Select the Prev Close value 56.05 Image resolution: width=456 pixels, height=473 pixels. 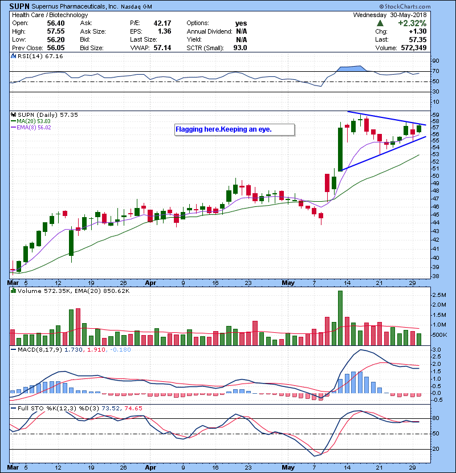[56, 48]
